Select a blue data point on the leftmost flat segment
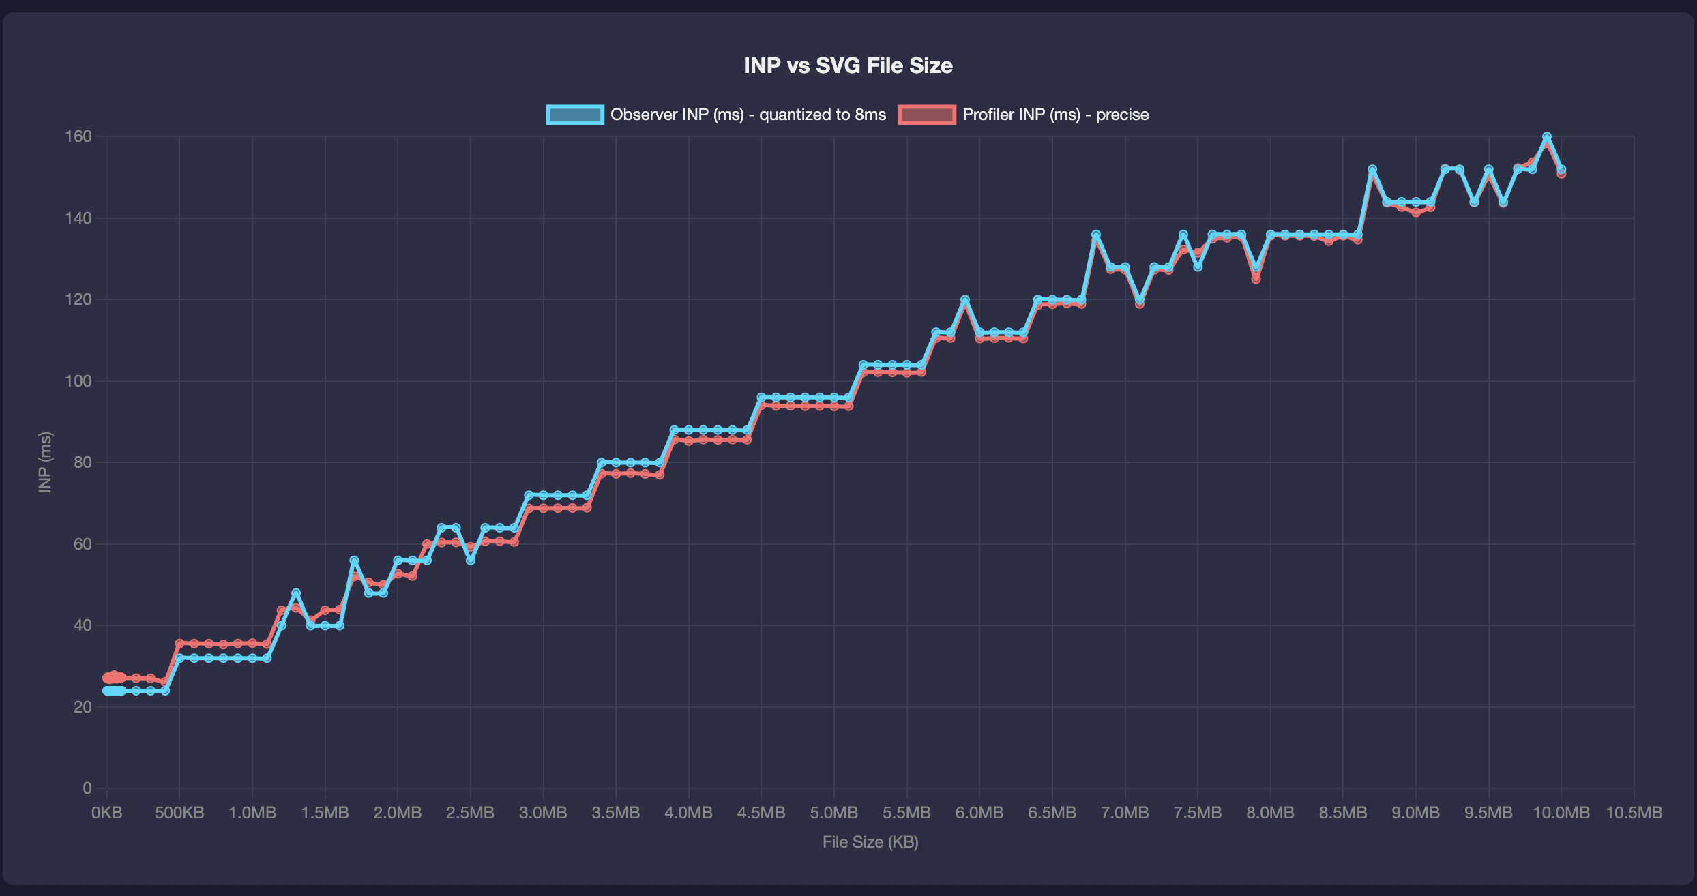The height and width of the screenshot is (896, 1697). pyautogui.click(x=136, y=690)
